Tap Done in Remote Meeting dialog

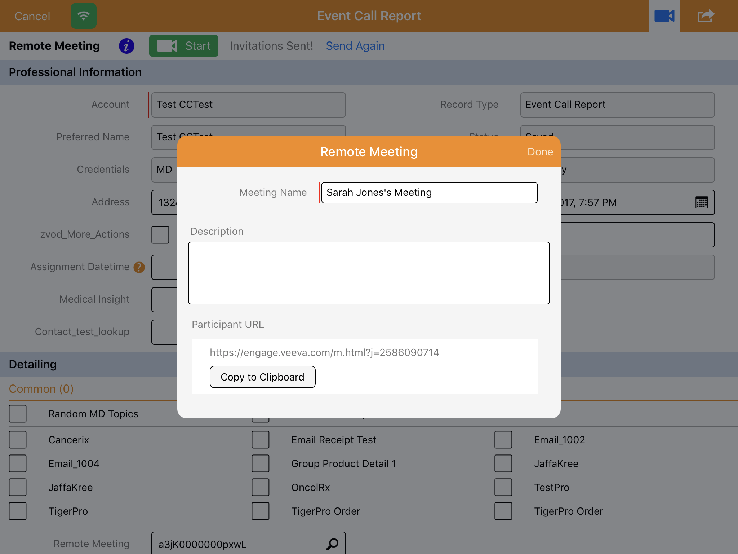pos(540,152)
